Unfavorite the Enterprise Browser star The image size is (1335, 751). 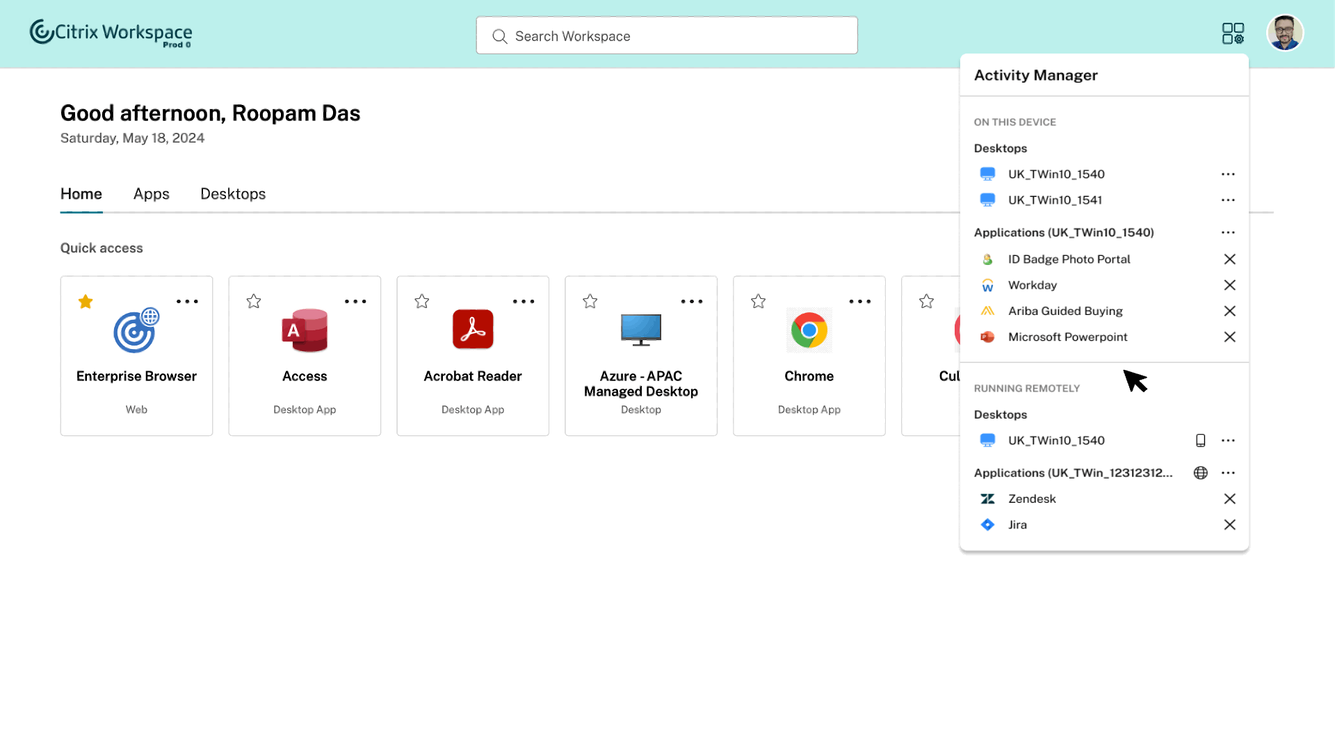click(x=86, y=301)
